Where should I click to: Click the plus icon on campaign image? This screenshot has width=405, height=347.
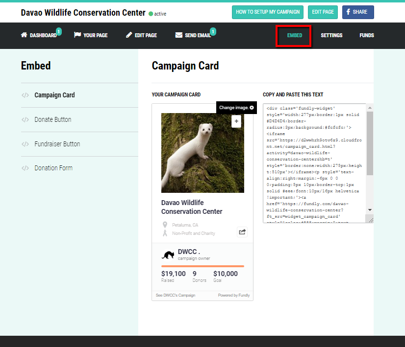pyautogui.click(x=236, y=121)
